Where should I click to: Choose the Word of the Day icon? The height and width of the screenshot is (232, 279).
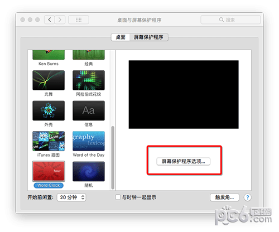point(89,141)
